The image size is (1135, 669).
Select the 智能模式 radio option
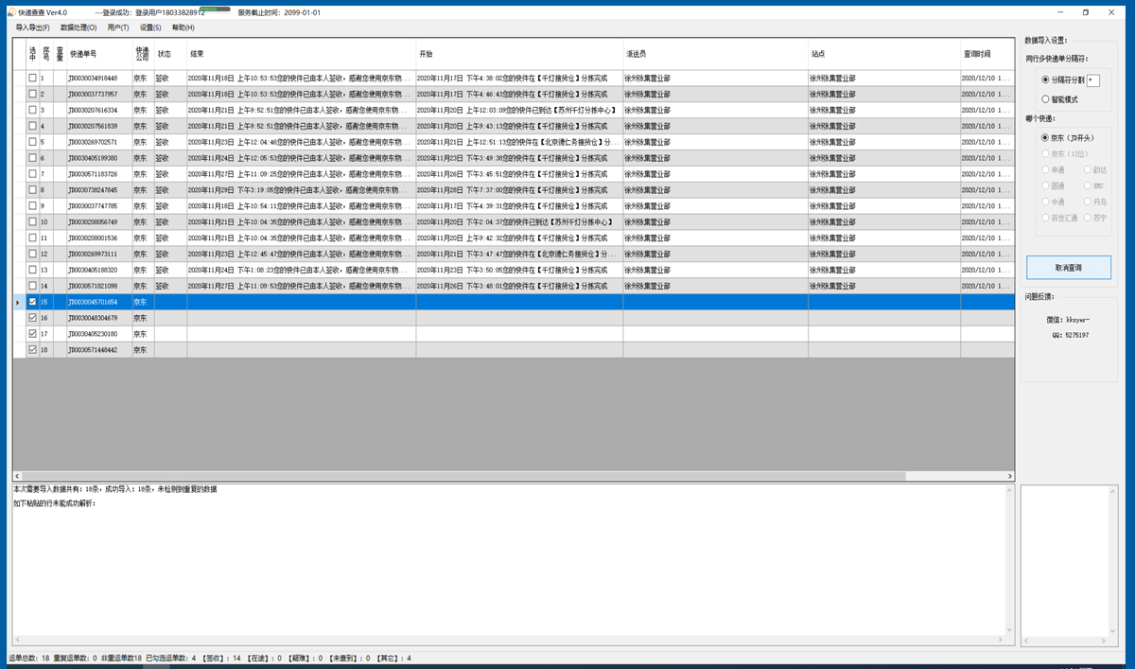(x=1045, y=99)
